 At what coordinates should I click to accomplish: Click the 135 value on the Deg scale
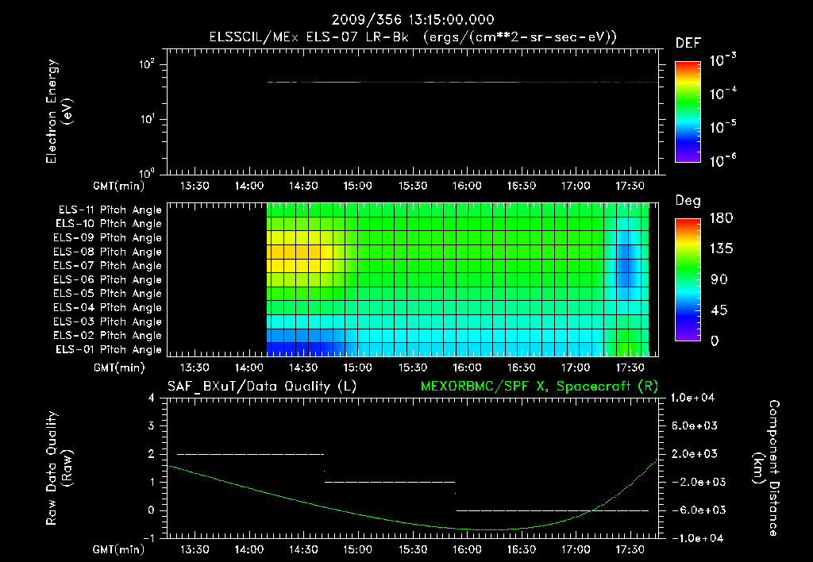pos(721,249)
